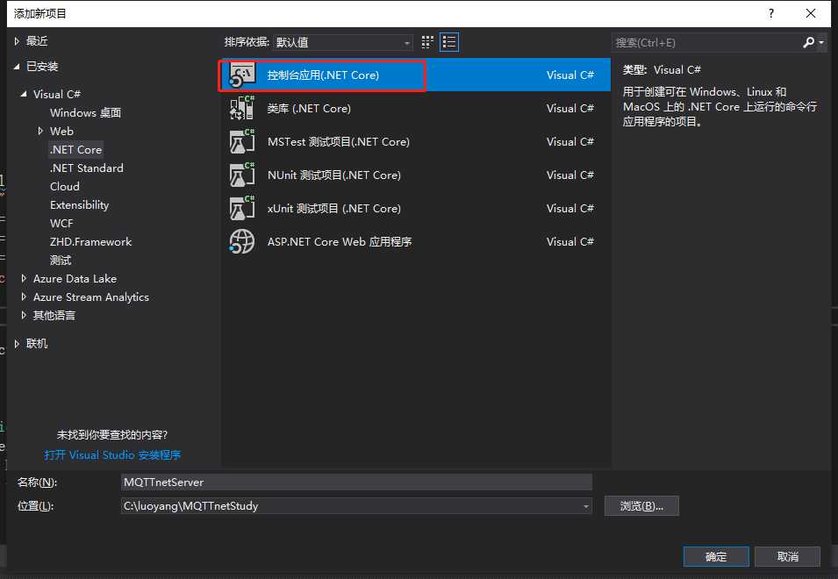
Task: Expand the Web tree node
Action: point(40,131)
